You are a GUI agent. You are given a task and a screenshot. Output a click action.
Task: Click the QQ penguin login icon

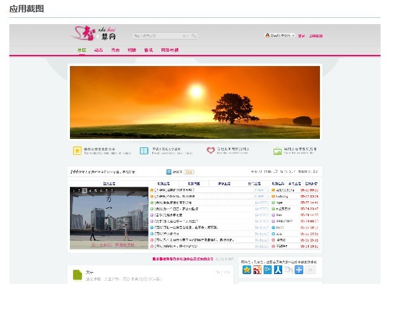click(x=267, y=36)
